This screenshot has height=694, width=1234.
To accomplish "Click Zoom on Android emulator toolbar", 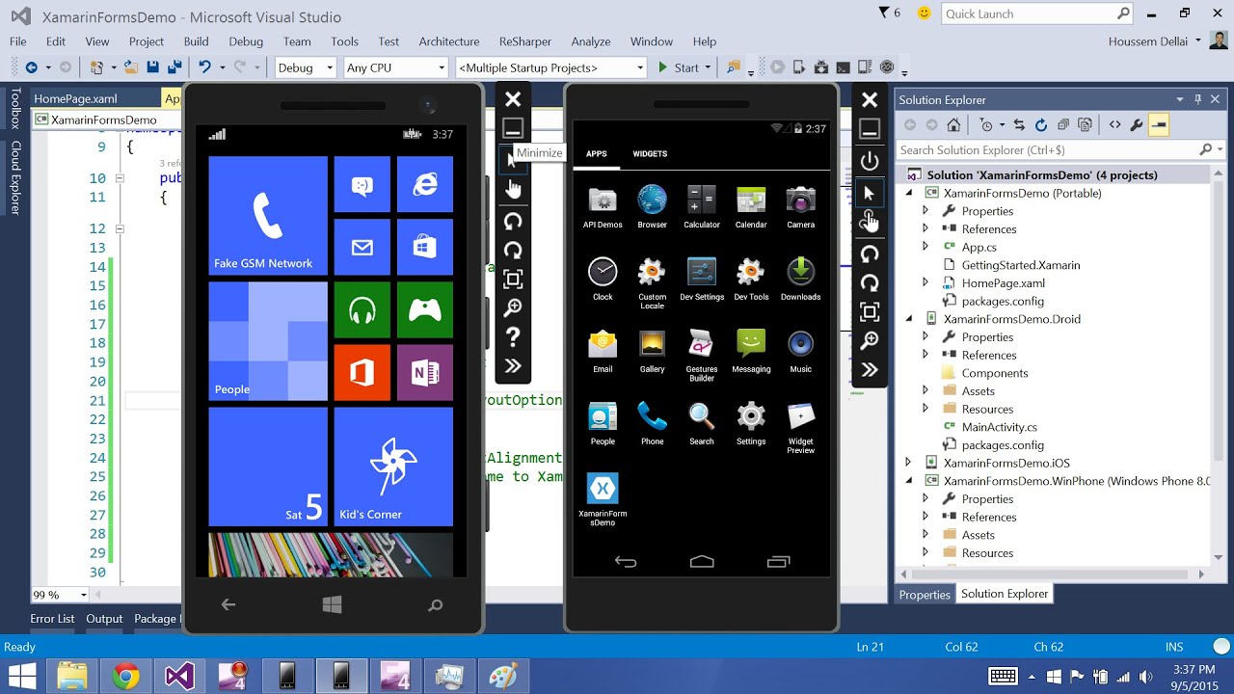I will pos(870,340).
